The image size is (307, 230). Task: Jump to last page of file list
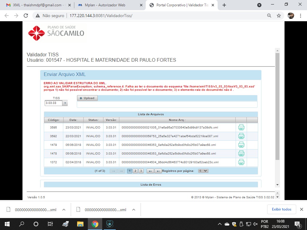(x=158, y=171)
